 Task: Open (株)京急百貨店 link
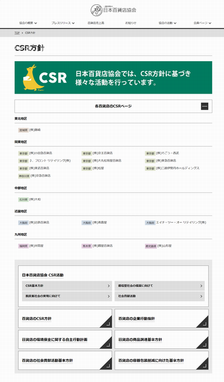40,175
